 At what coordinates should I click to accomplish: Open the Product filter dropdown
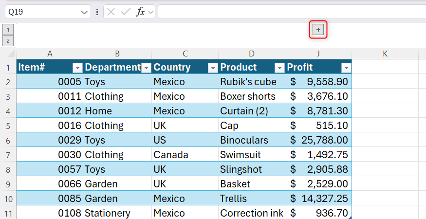(x=279, y=68)
